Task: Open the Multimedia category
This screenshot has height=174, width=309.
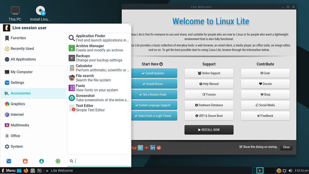Action: (34, 125)
